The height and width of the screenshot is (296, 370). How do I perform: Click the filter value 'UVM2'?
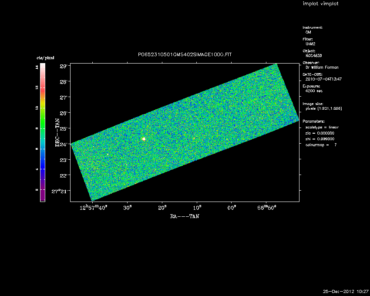tap(310, 44)
